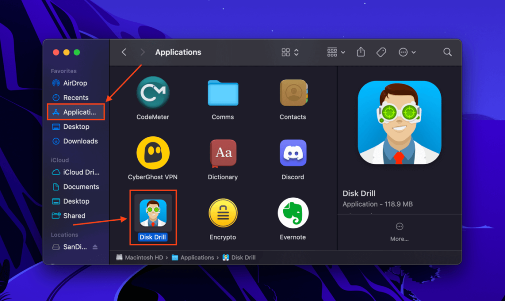Screen dimensions: 505x301
Task: Launch CodeMeter
Action: (152, 93)
